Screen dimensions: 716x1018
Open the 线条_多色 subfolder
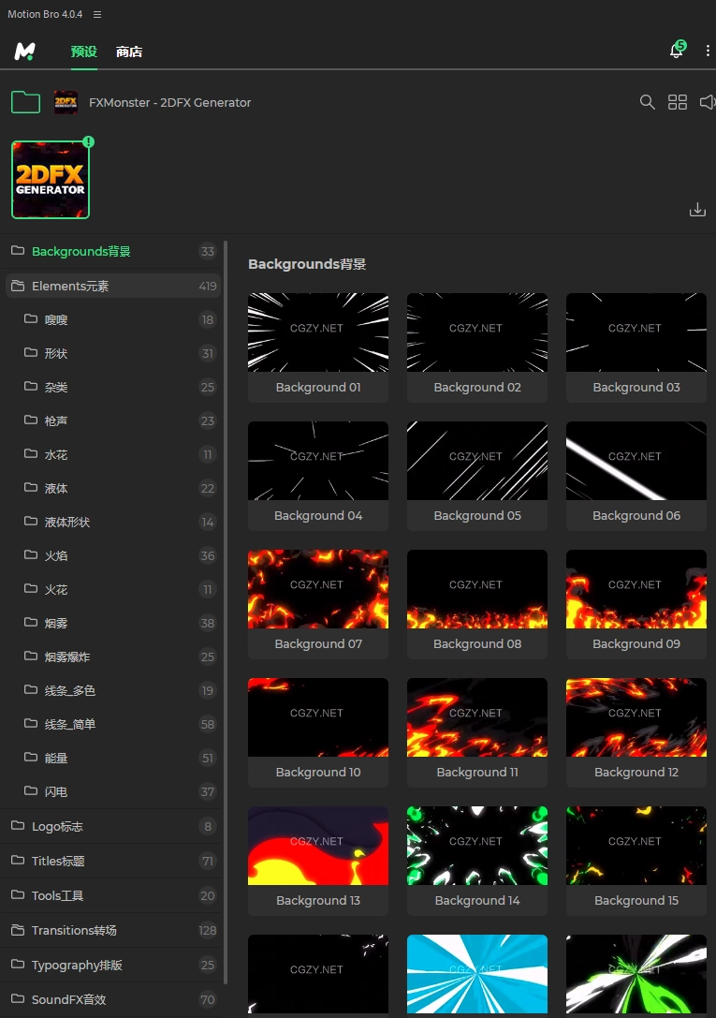(x=113, y=691)
